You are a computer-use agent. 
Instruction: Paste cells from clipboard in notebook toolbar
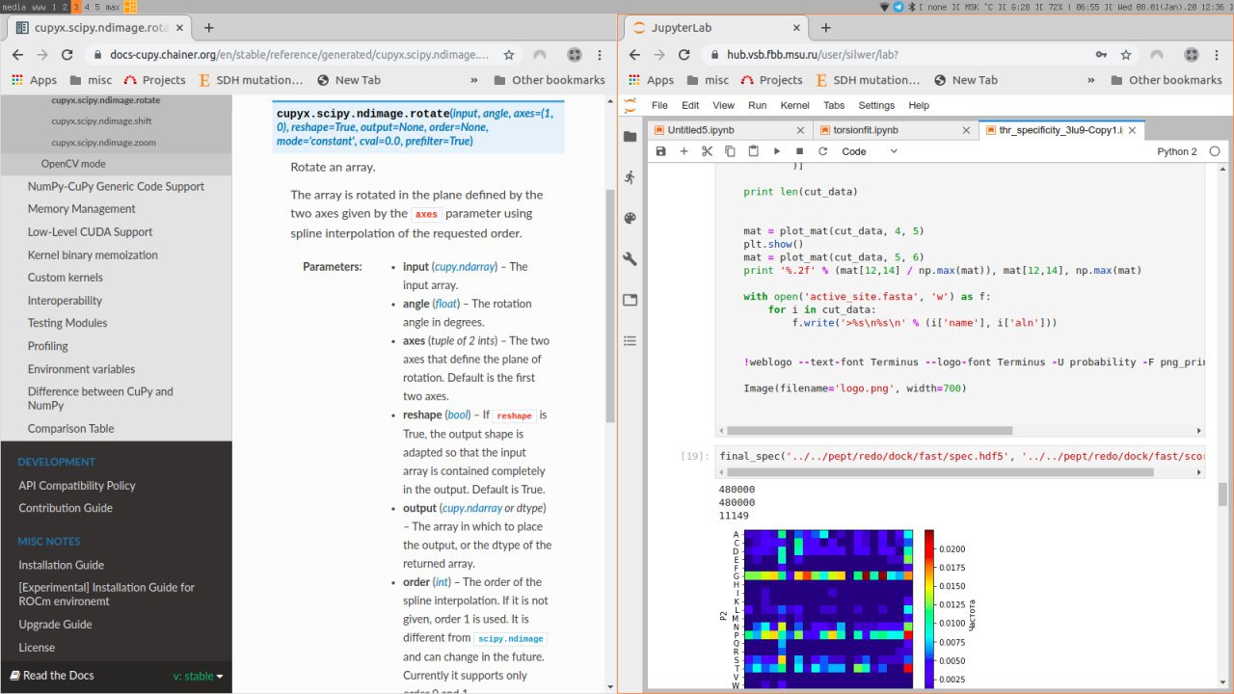click(x=753, y=151)
